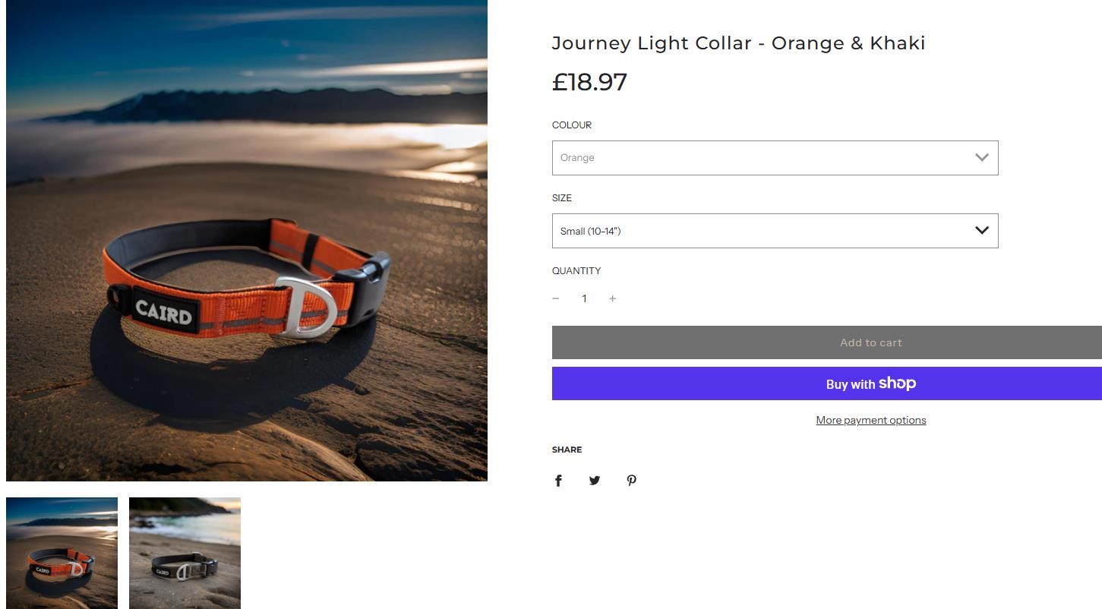Increase quantity with plus button
Screen dimensions: 1102x609
pyautogui.click(x=613, y=298)
